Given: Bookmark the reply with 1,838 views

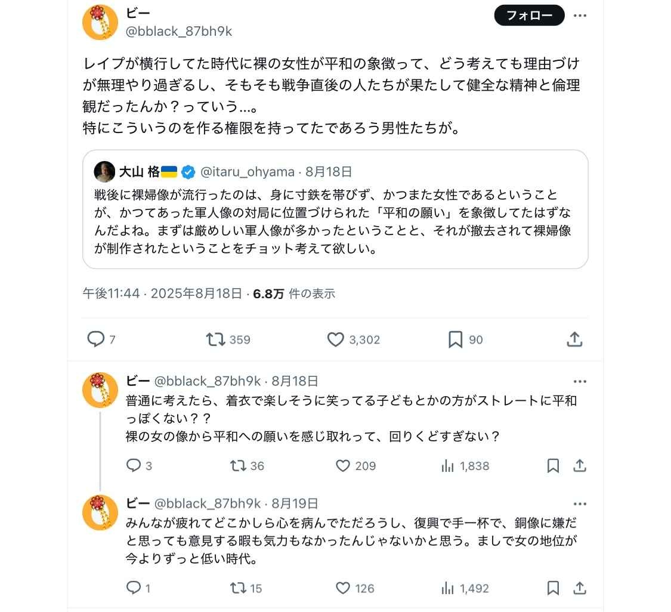Looking at the screenshot, I should click(x=553, y=466).
